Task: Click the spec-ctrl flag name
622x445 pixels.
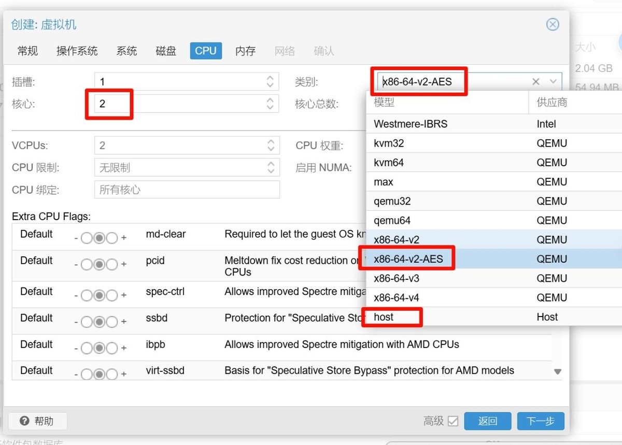Action: click(x=164, y=292)
